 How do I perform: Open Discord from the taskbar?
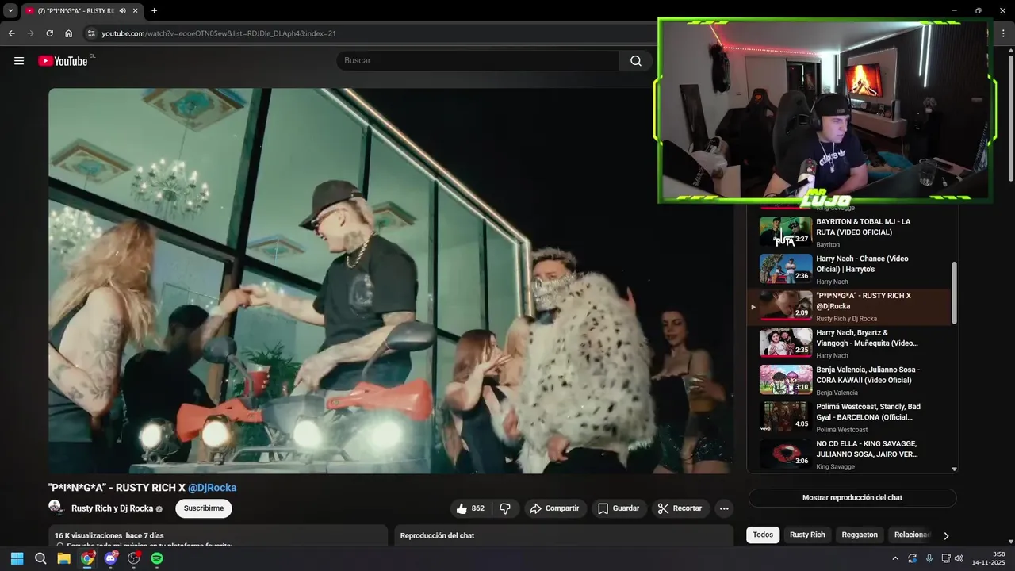point(110,558)
